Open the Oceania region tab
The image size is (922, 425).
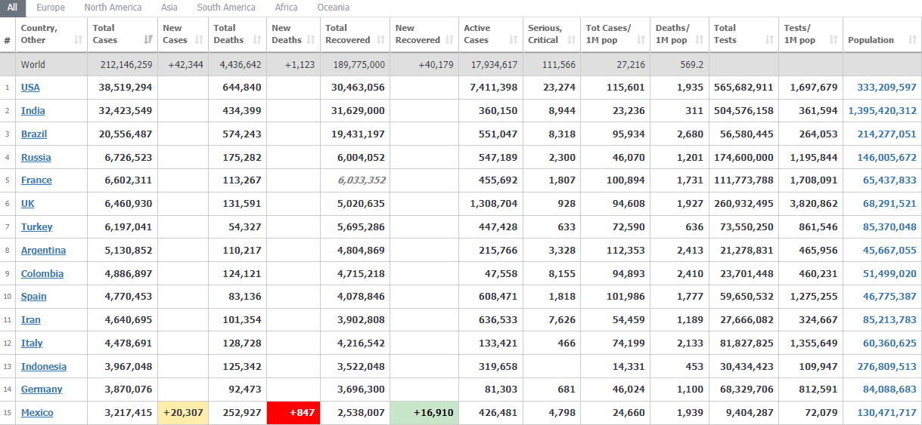pos(333,8)
